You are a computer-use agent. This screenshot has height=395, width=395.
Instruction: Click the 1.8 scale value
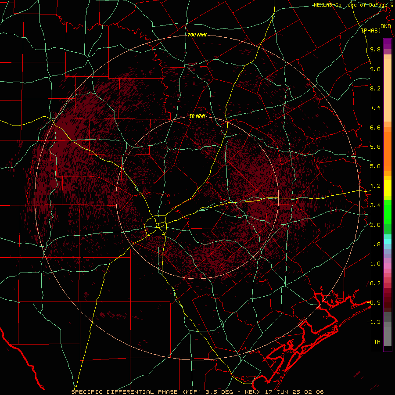[x=375, y=244]
